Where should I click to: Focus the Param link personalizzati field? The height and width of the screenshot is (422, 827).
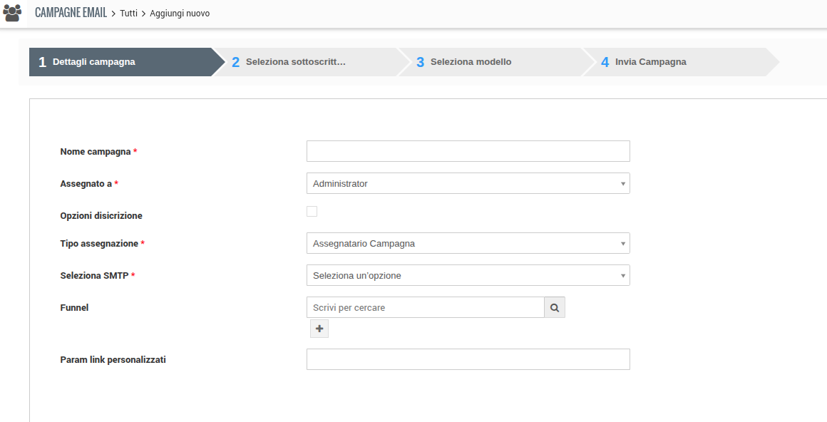click(468, 359)
